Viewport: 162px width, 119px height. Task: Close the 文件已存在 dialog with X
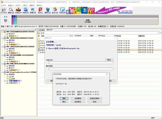(x=107, y=74)
